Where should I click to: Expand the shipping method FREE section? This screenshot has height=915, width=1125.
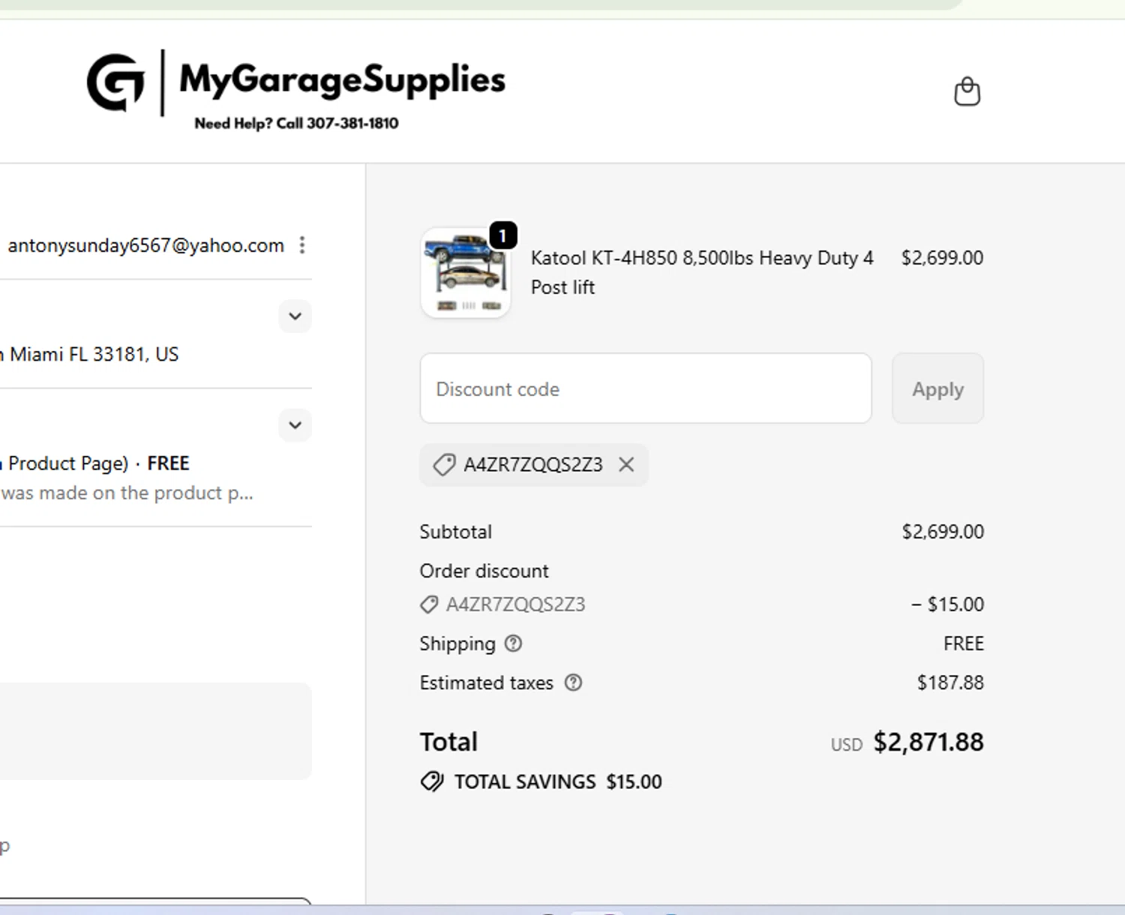click(x=295, y=425)
